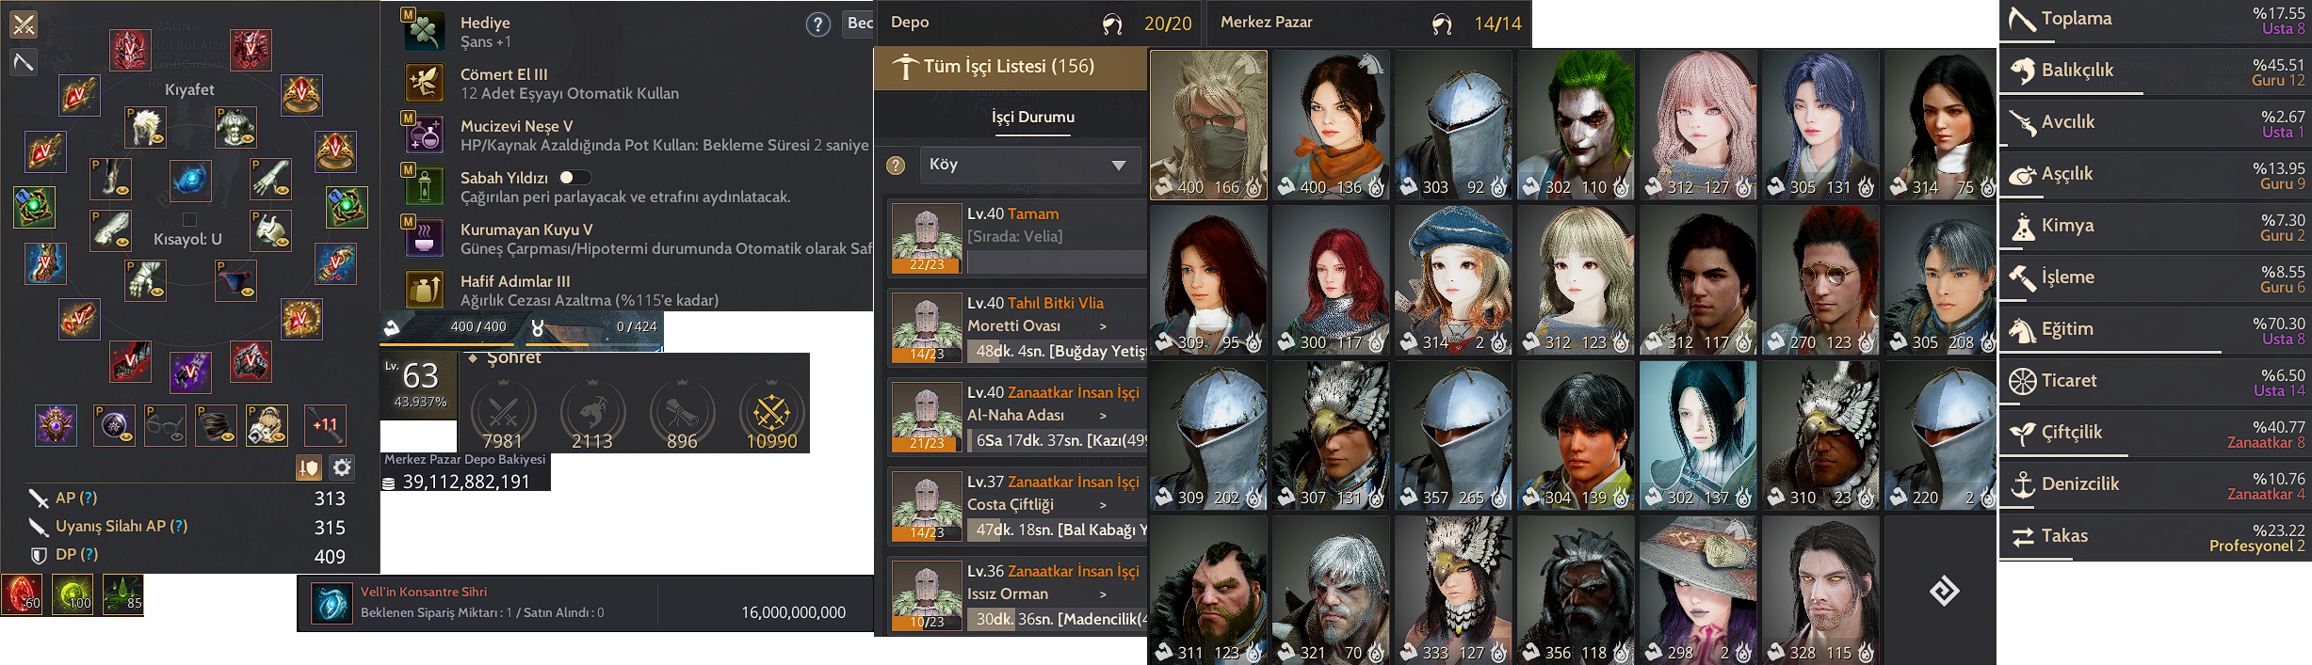The width and height of the screenshot is (2312, 665).
Task: Click the red buff icon showing 60
Action: click(x=22, y=594)
